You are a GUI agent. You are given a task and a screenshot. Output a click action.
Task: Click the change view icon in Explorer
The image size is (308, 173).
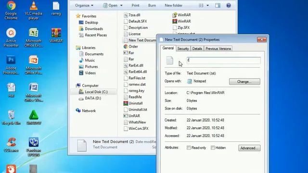tap(201, 5)
